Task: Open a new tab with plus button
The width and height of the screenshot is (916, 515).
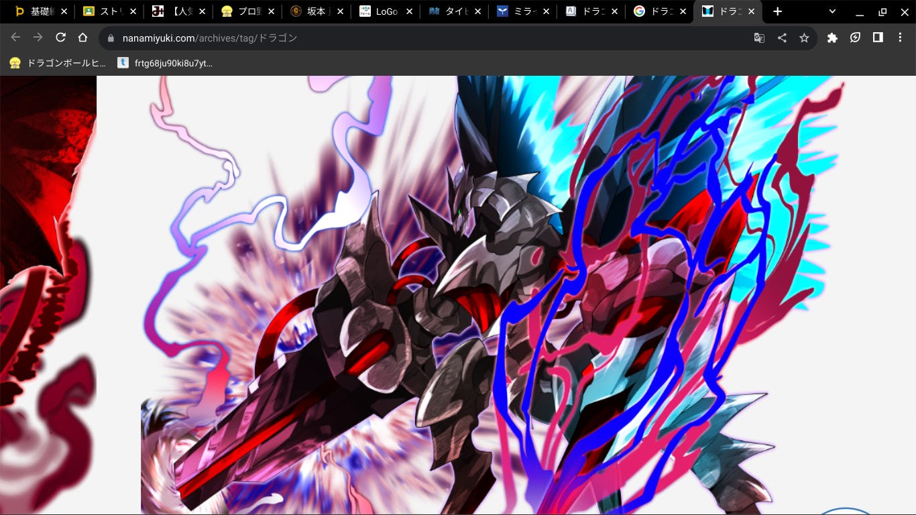Action: pos(777,11)
